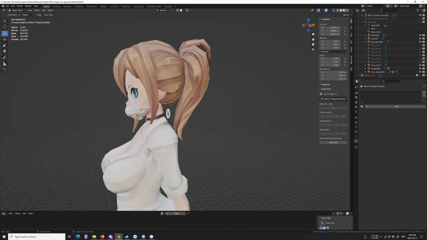The height and width of the screenshot is (240, 427).
Task: Select the combined Transform tool
Action: 5,51
